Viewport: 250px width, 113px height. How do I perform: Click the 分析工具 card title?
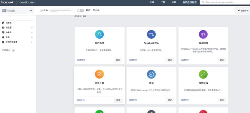click(99, 83)
